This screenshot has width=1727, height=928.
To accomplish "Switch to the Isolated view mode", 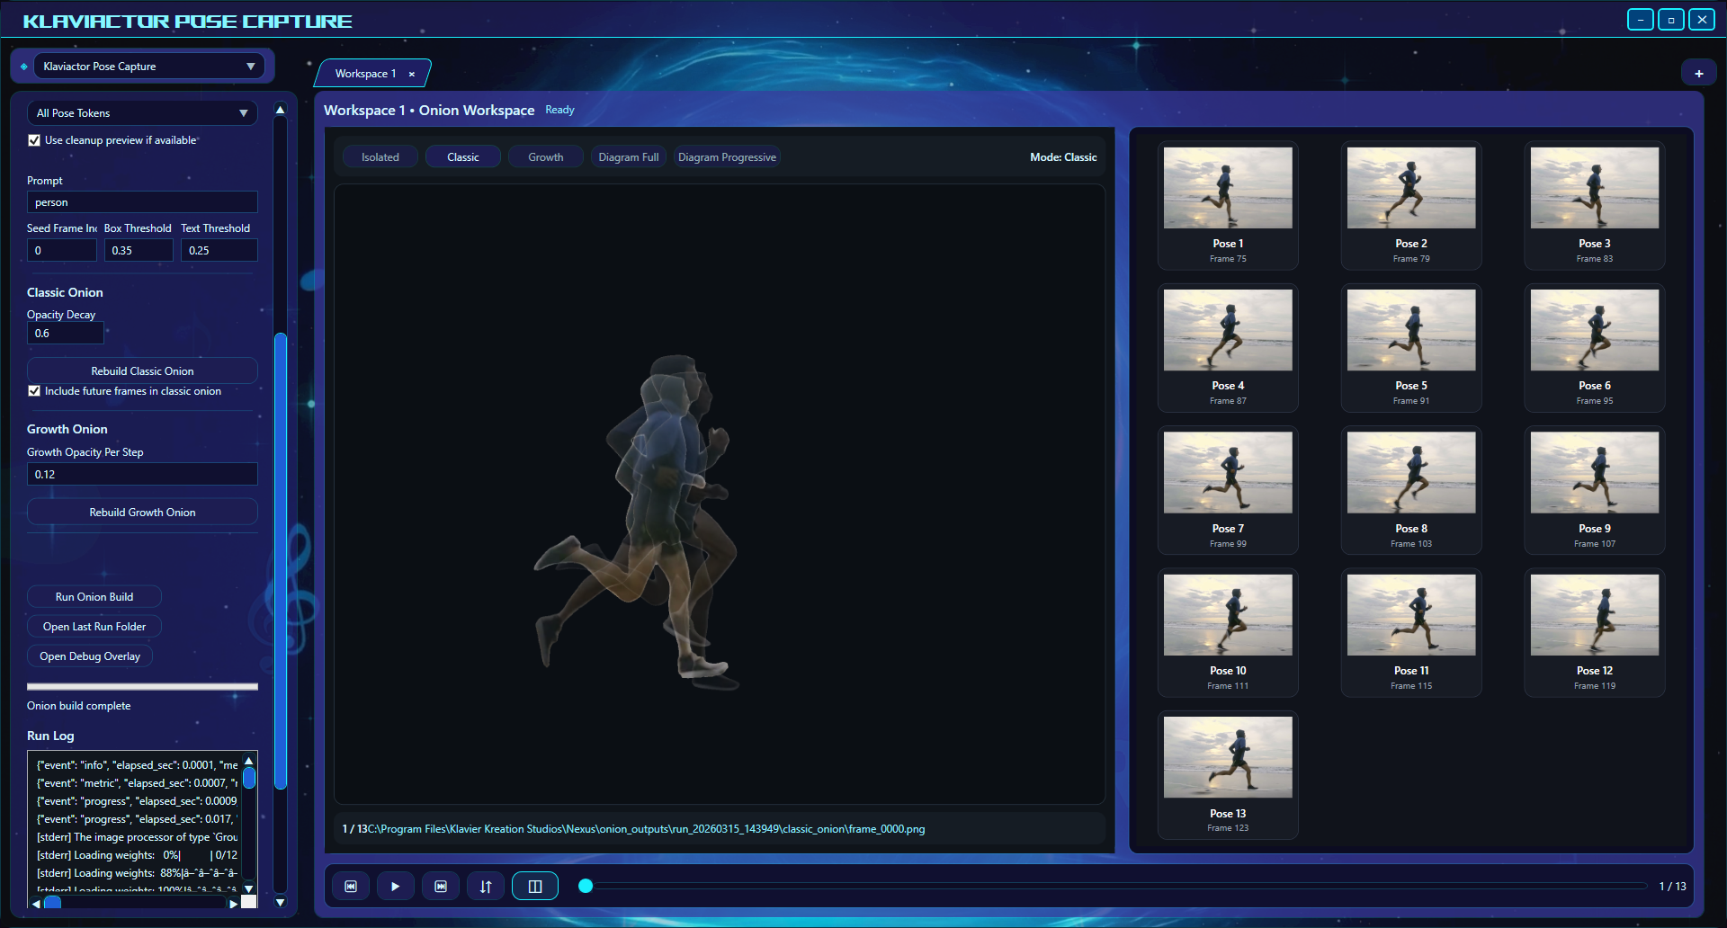I will (380, 157).
